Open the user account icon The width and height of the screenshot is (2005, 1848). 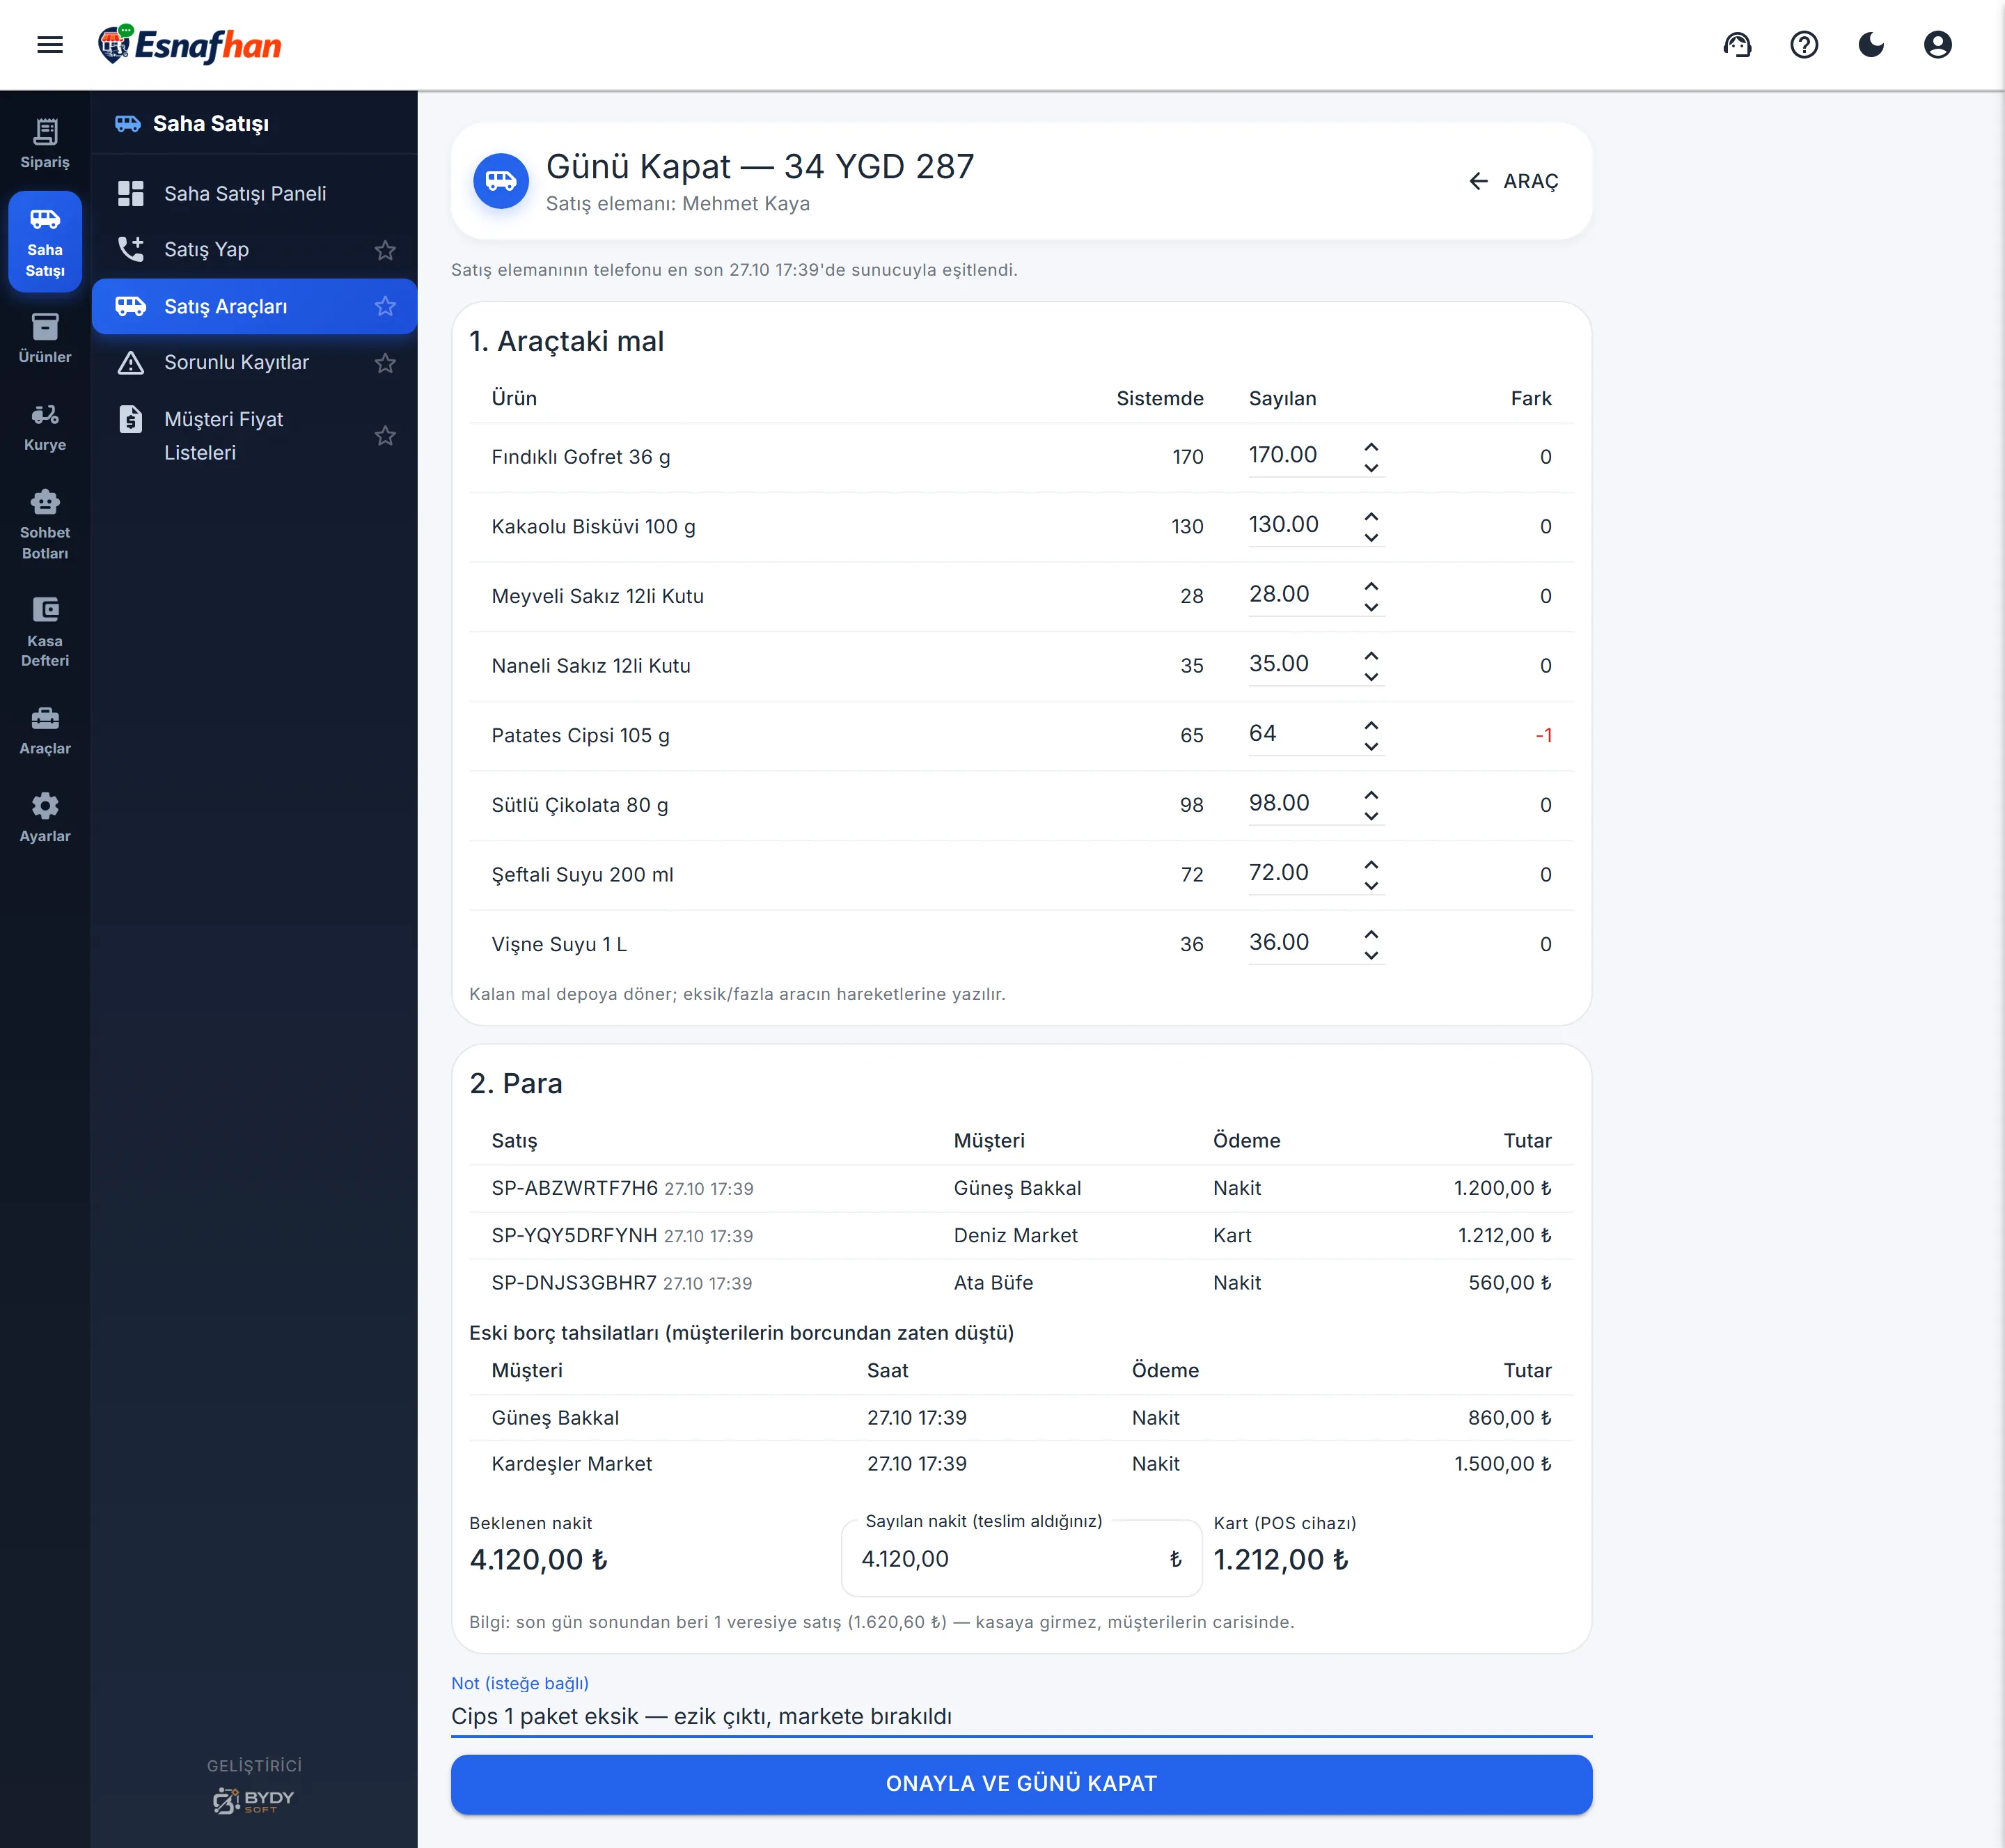tap(1938, 45)
